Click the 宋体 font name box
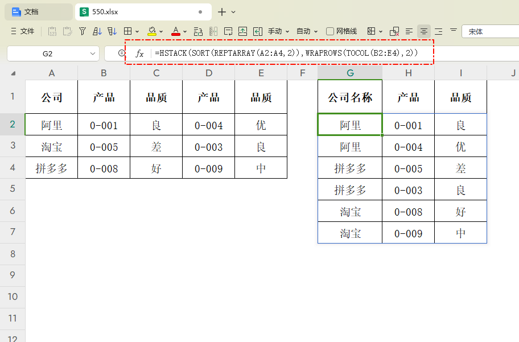This screenshot has height=342, width=519. click(490, 31)
